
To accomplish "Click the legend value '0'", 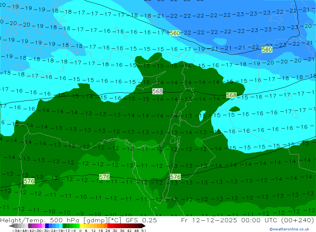I will click(x=80, y=231).
